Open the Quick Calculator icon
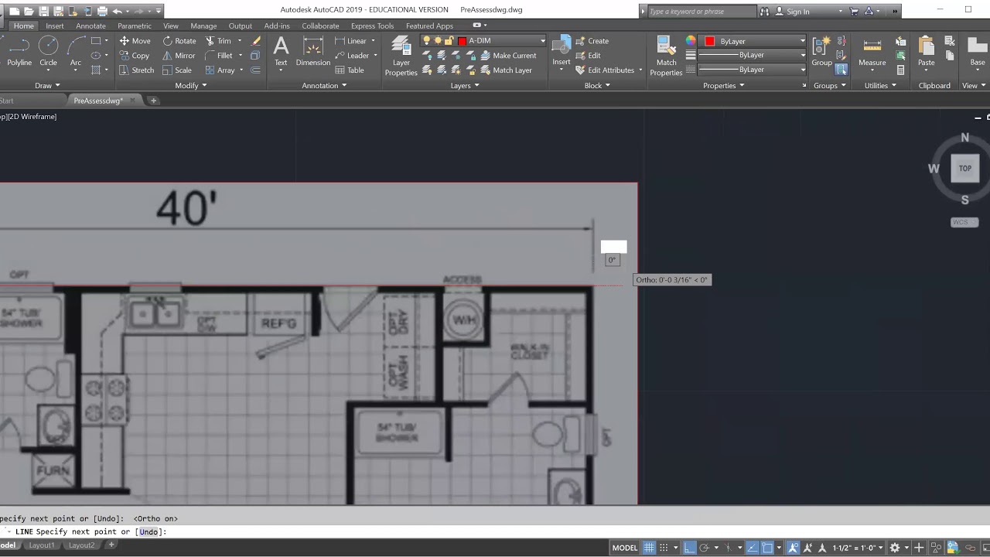The height and width of the screenshot is (557, 990). pyautogui.click(x=901, y=70)
